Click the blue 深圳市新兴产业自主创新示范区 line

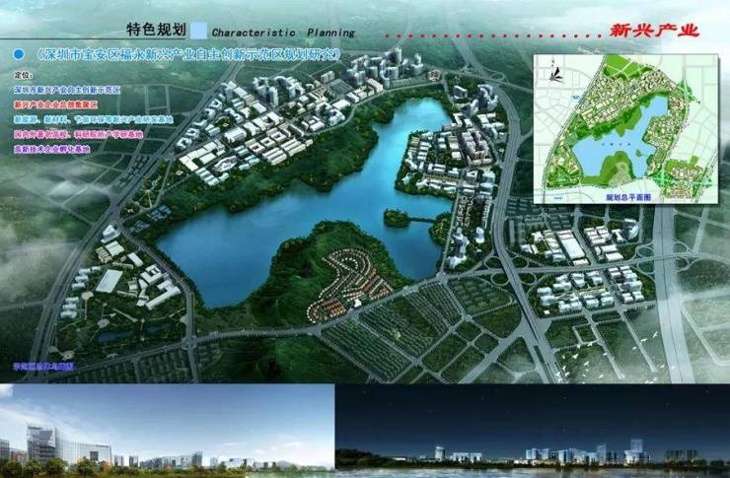pos(67,90)
